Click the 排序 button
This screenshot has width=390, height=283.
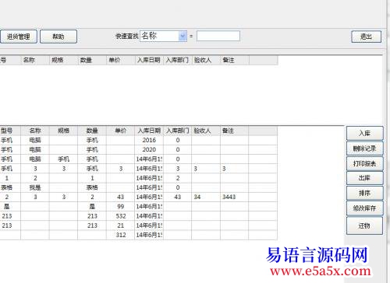[365, 193]
